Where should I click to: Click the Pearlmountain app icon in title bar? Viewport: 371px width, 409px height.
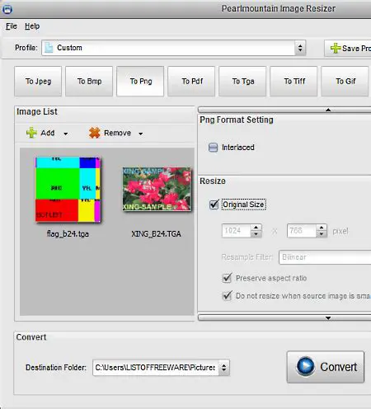point(7,9)
